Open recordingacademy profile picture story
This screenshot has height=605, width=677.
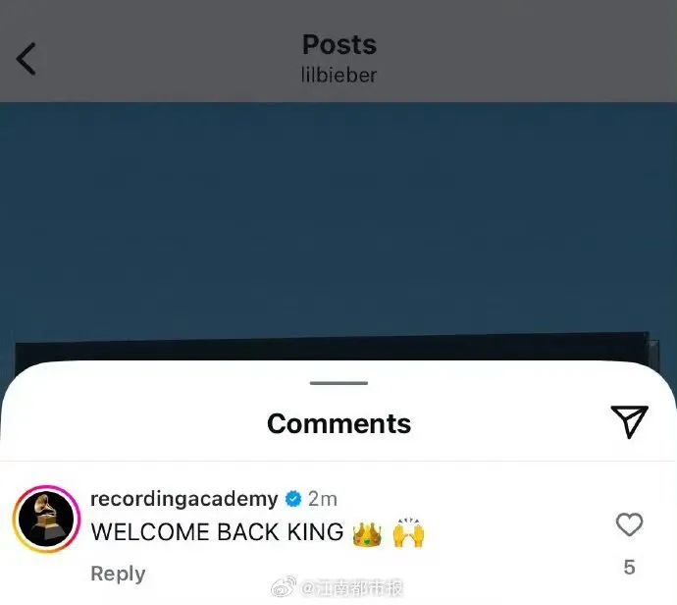pyautogui.click(x=47, y=519)
